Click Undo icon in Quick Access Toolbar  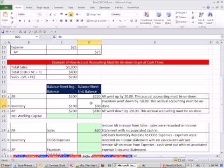[x=7, y=32]
